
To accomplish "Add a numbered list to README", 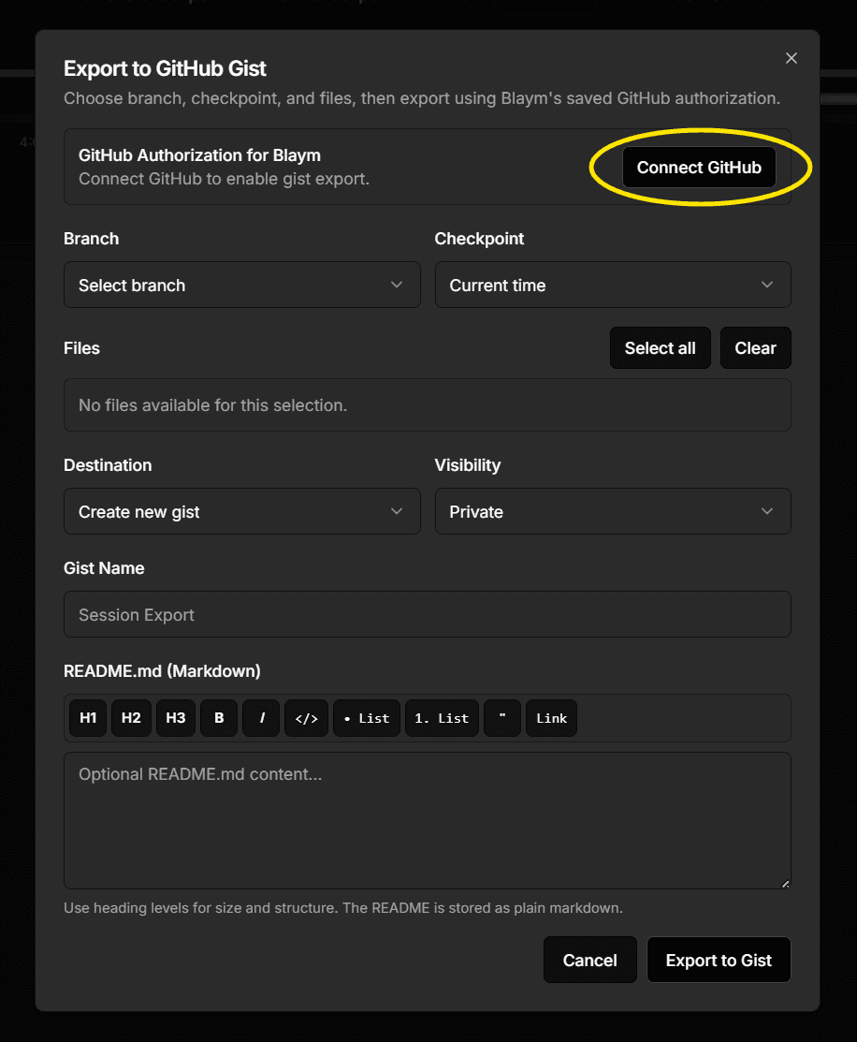I will coord(442,718).
